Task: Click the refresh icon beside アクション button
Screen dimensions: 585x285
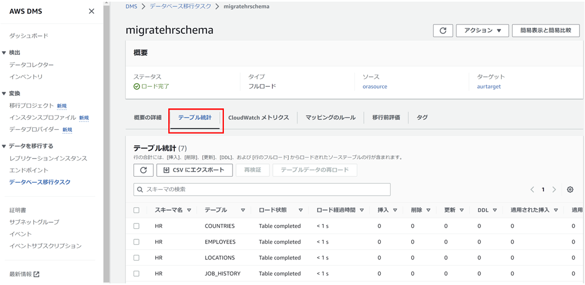Action: [443, 31]
